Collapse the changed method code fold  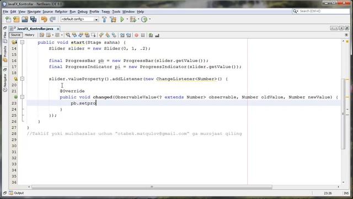pos(22,97)
